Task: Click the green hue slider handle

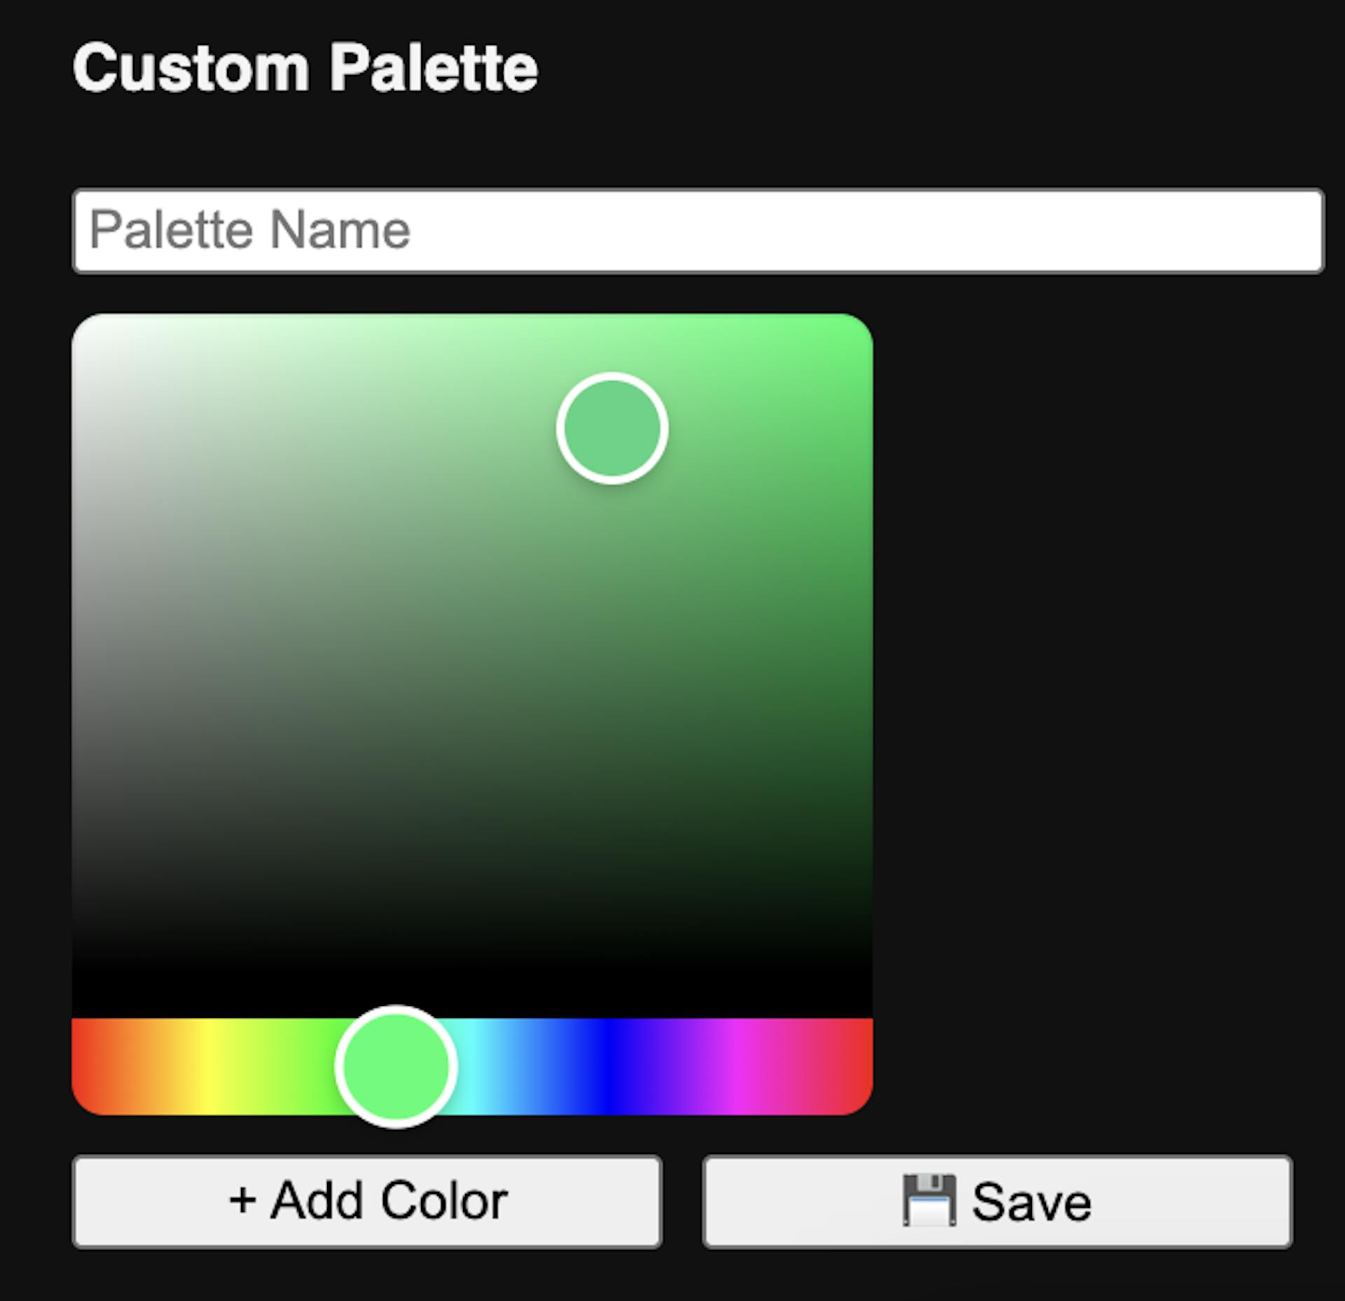Action: coord(396,1066)
